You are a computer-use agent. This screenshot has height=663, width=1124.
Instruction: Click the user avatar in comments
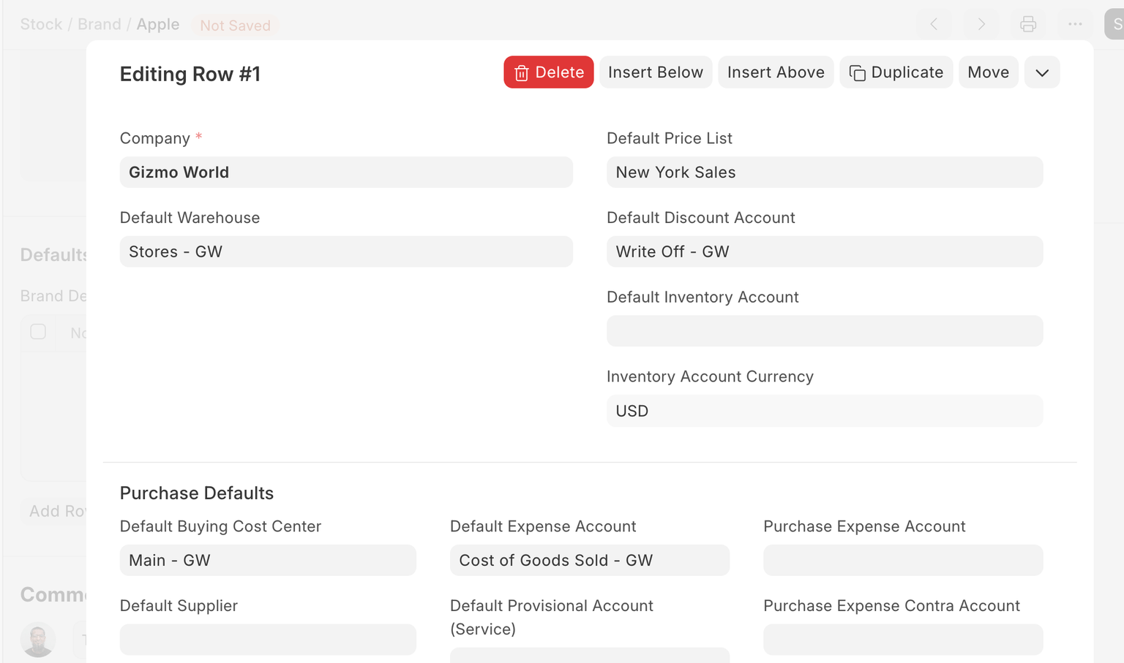[38, 640]
